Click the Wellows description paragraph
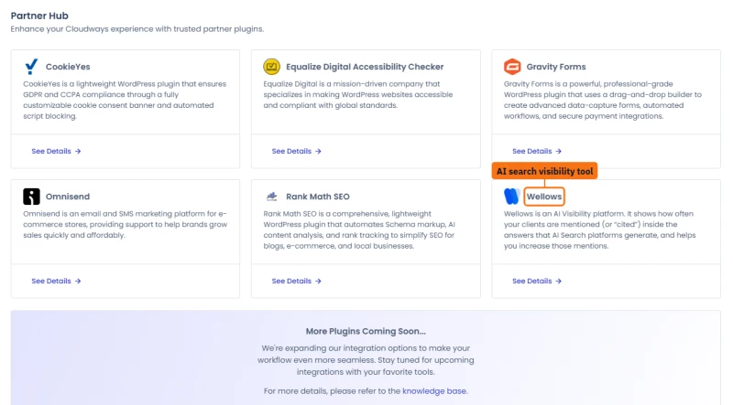The width and height of the screenshot is (733, 405). tap(600, 229)
